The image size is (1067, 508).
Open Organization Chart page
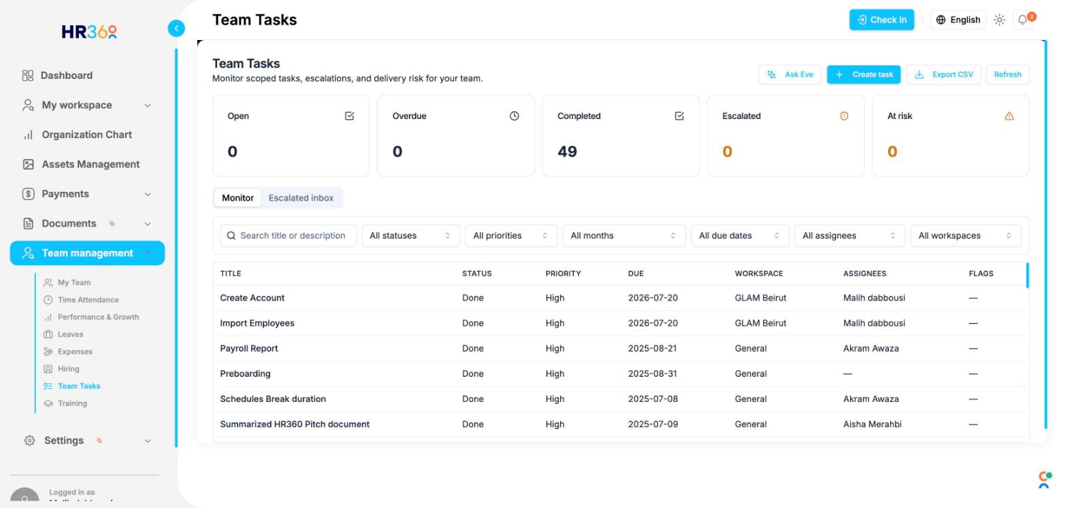[x=87, y=135]
